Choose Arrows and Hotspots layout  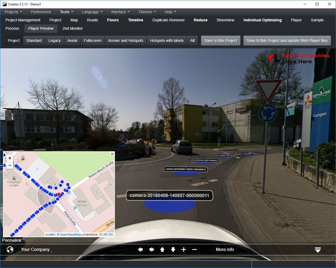tap(126, 40)
